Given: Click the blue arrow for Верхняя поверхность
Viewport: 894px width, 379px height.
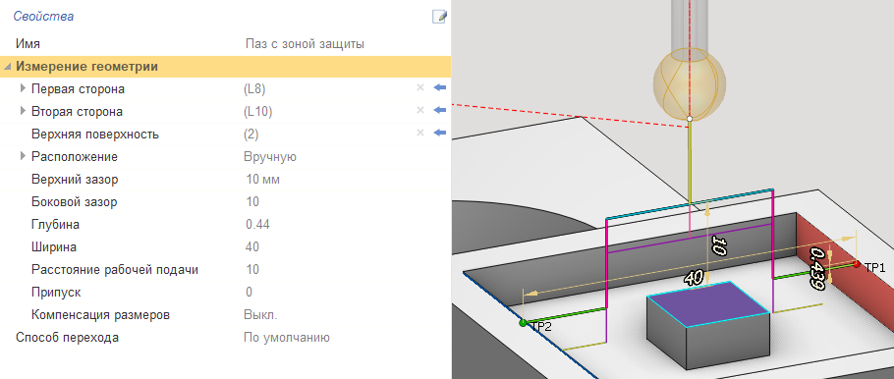Looking at the screenshot, I should tap(439, 133).
